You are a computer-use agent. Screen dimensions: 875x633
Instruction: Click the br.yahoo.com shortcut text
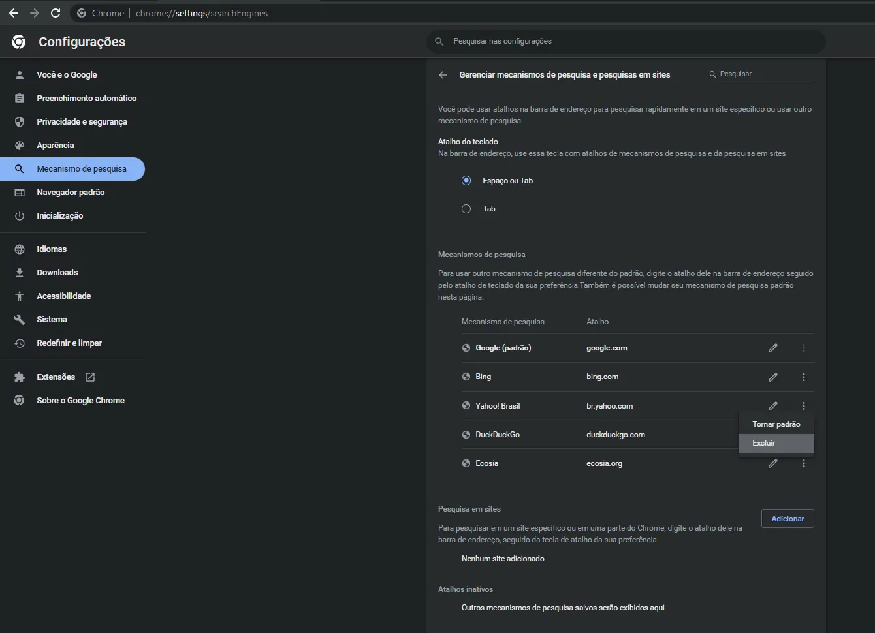pyautogui.click(x=609, y=406)
